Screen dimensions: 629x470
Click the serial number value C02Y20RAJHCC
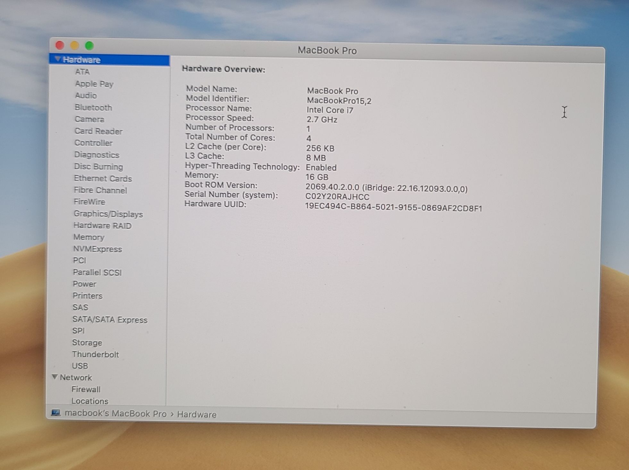(x=337, y=197)
